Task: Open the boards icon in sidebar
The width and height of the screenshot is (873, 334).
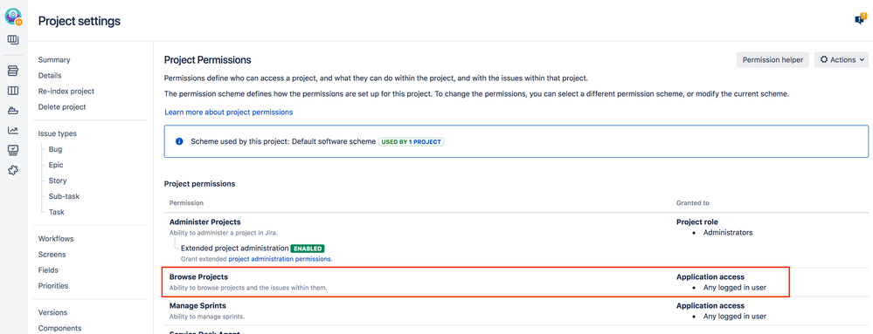Action: [x=13, y=40]
